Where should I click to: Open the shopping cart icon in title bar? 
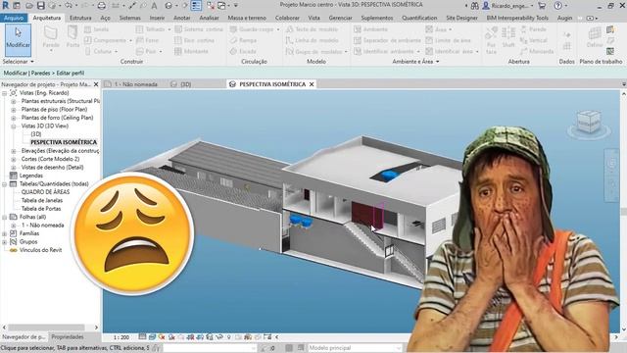542,6
